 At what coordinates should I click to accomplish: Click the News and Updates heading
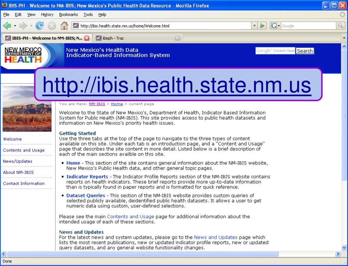(x=81, y=232)
